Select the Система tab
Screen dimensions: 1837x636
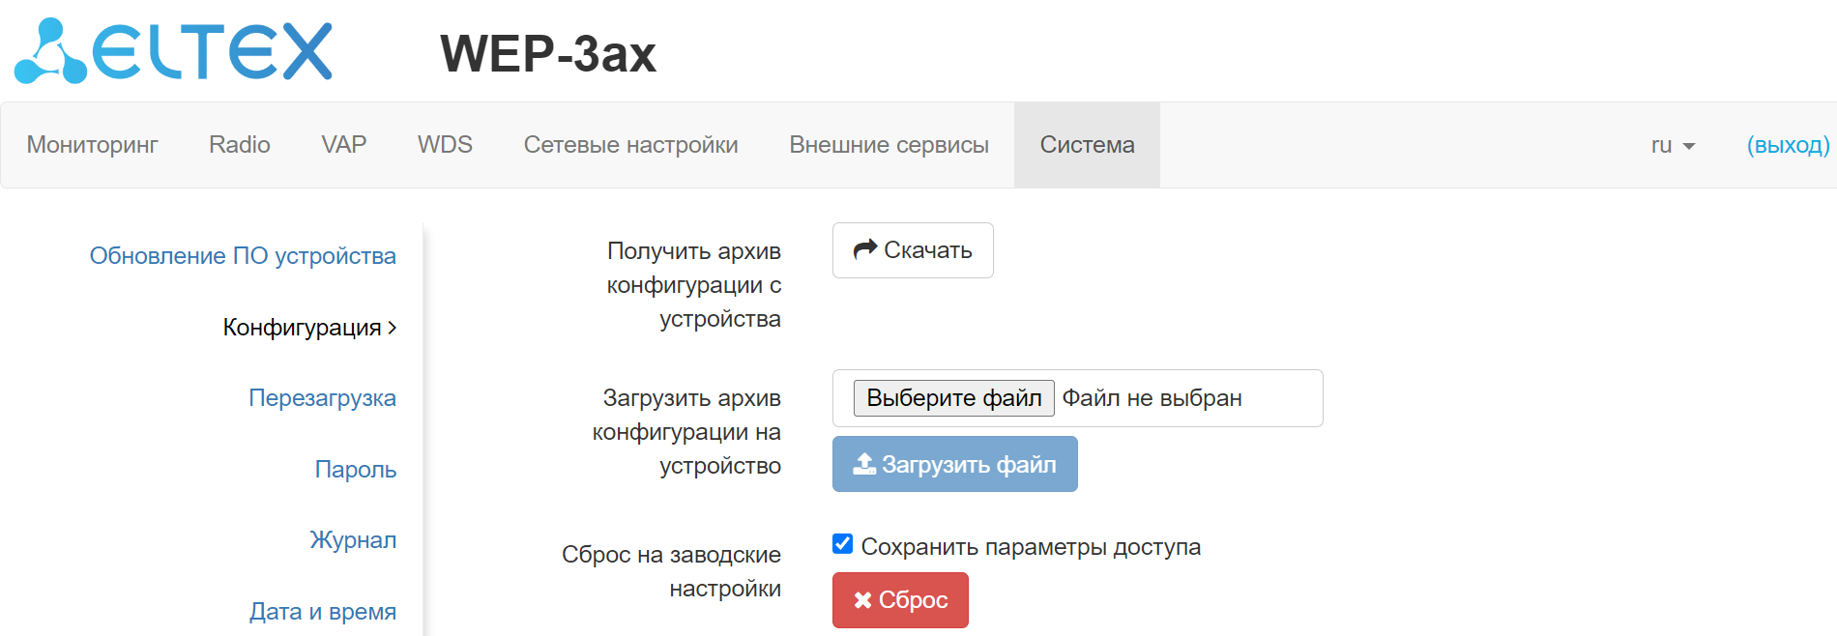(x=1087, y=145)
